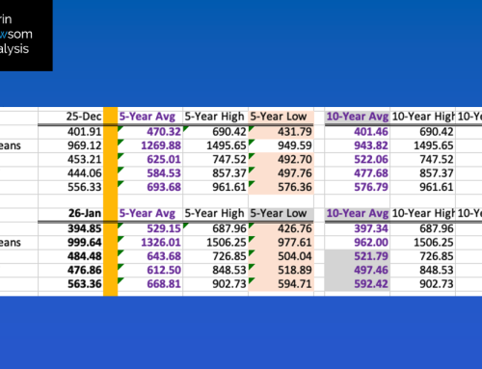Viewport: 482px width, 369px height.
Task: Select 961.61 in the 5-Year High column
Action: (215, 187)
